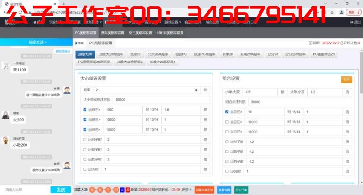Expand the 更多 toggle in bottom bar
363x195 pixels.
[187, 190]
